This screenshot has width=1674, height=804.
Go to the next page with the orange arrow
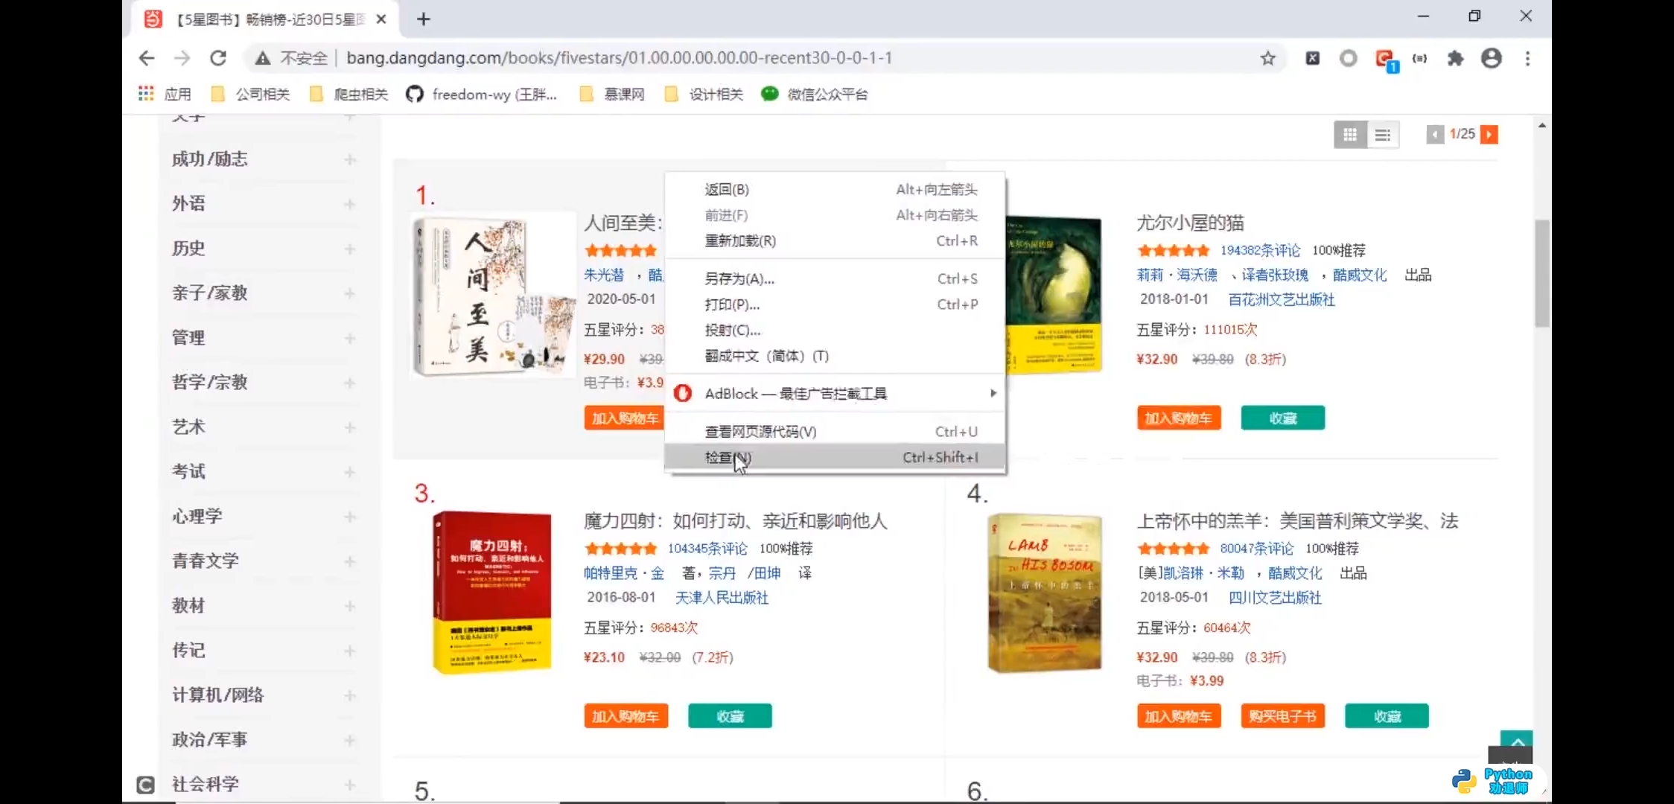point(1489,135)
